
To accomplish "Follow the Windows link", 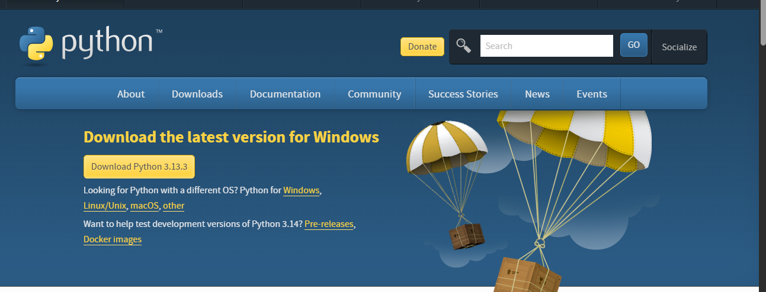I will pyautogui.click(x=302, y=190).
